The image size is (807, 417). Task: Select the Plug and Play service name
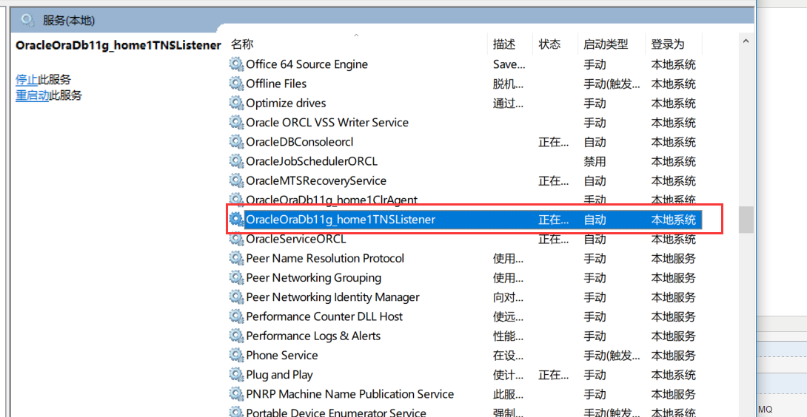[279, 375]
